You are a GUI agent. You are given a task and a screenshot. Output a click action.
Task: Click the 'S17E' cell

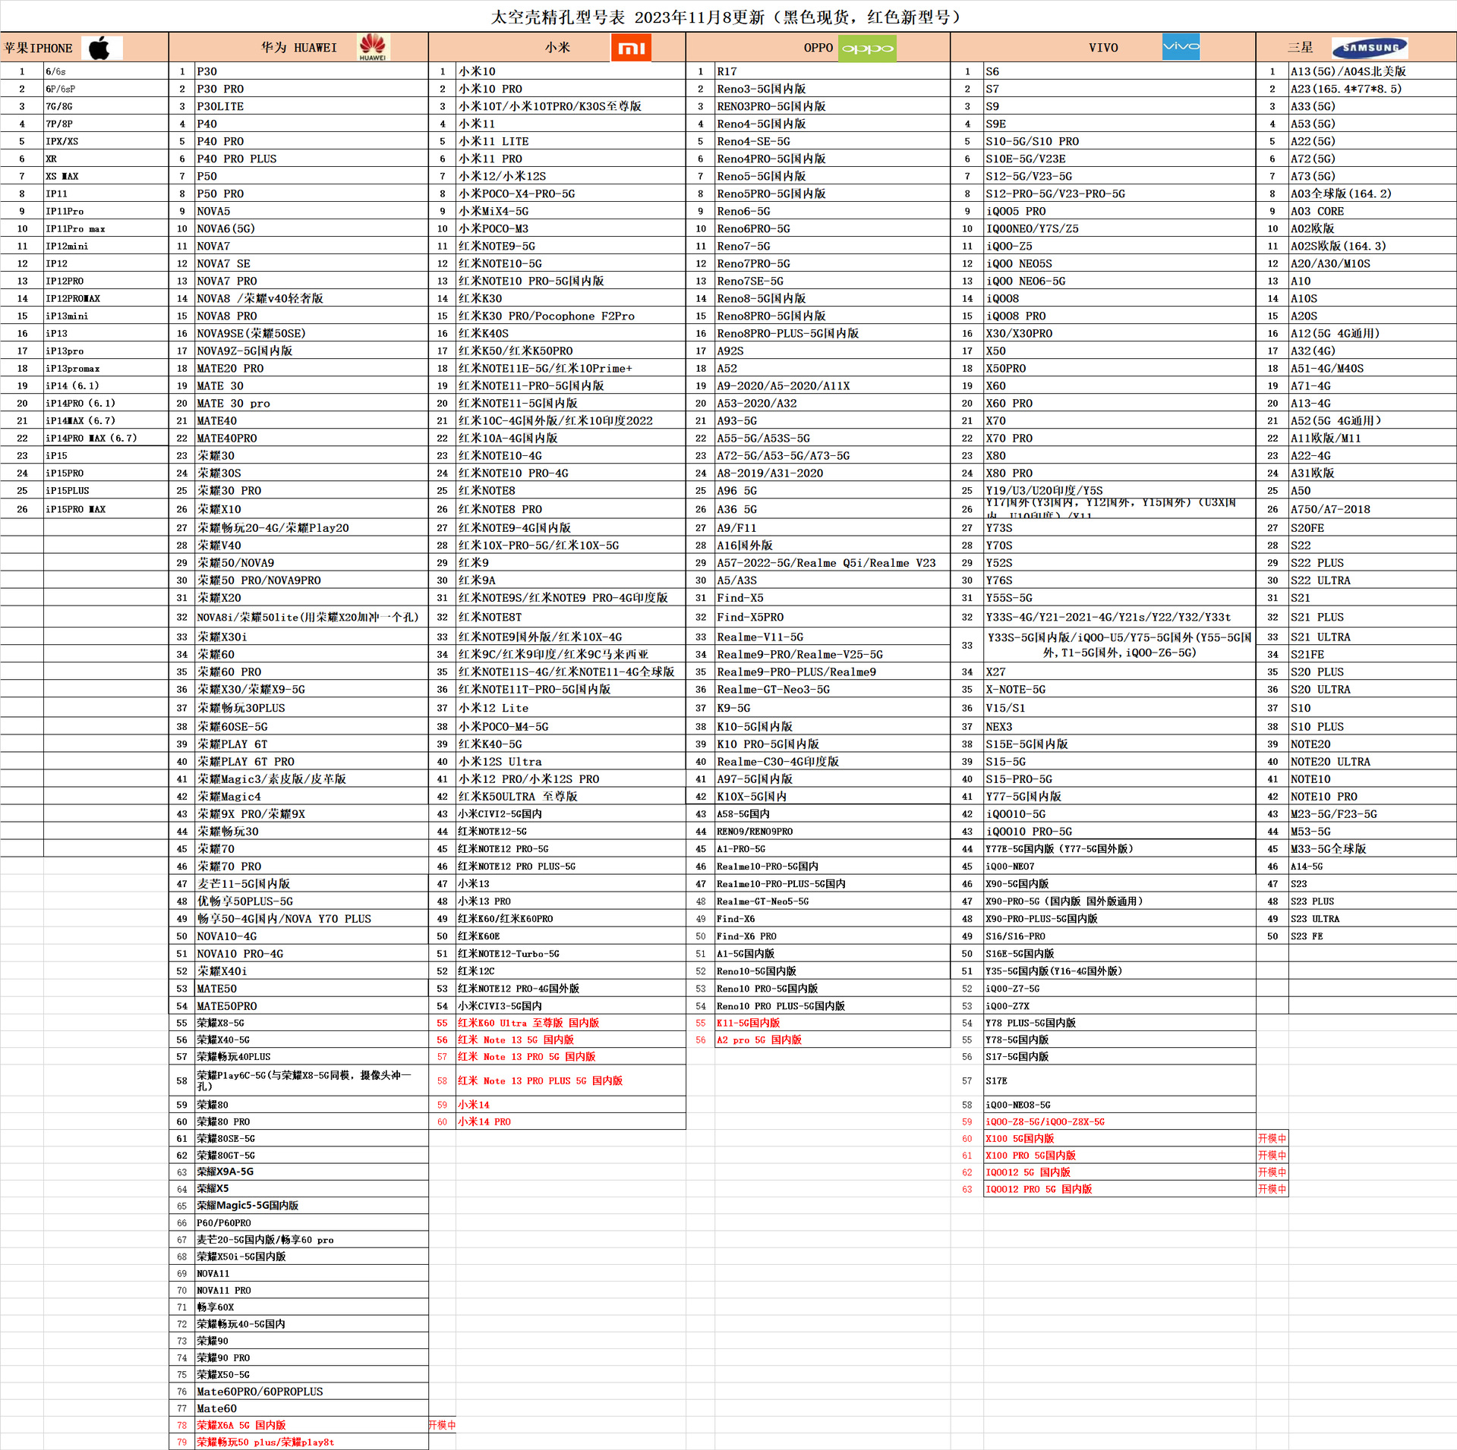coord(1120,1080)
